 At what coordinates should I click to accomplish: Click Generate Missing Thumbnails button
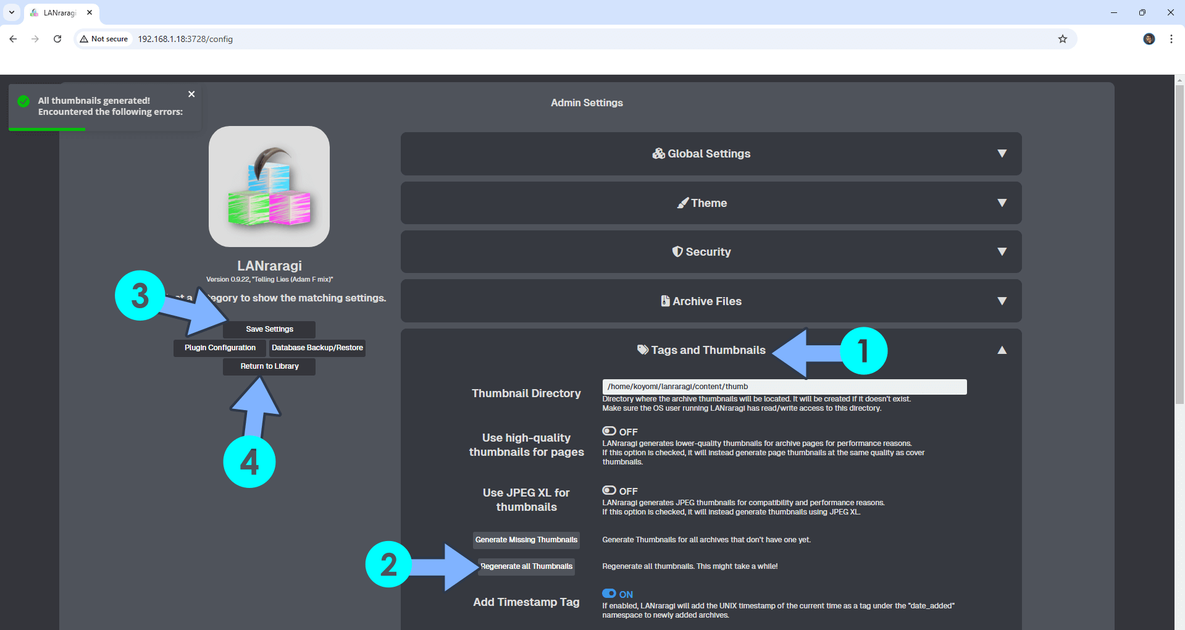click(x=526, y=540)
